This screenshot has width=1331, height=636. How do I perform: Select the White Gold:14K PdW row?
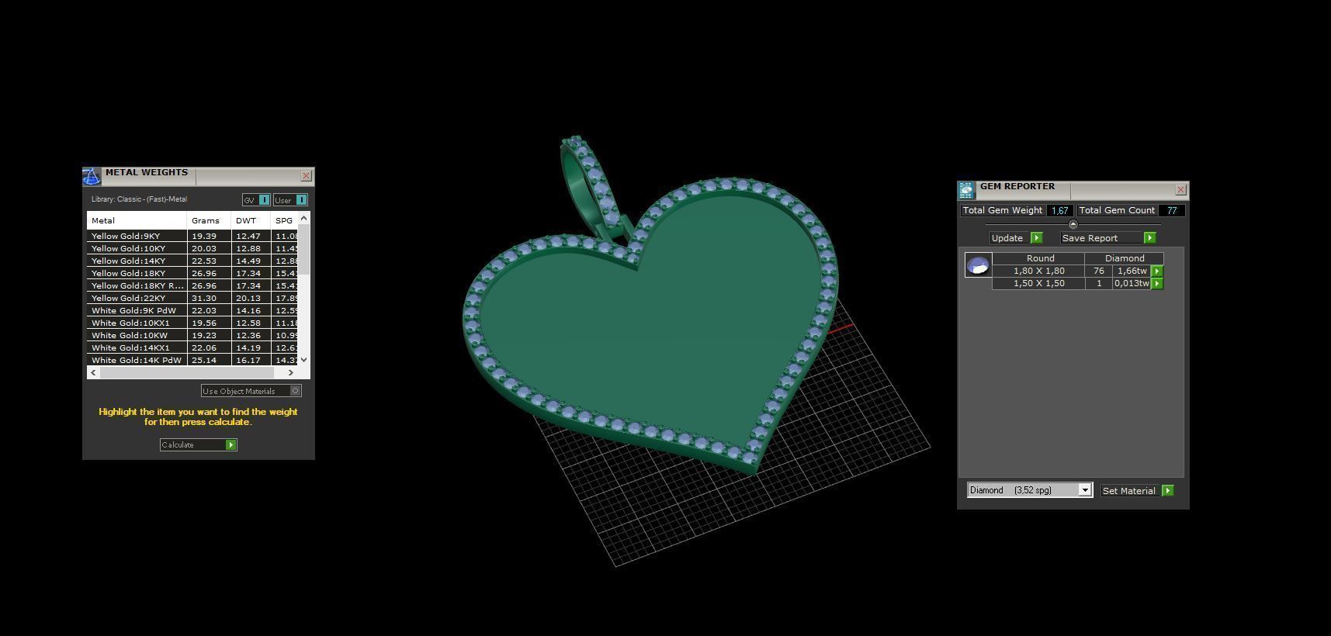pos(192,360)
